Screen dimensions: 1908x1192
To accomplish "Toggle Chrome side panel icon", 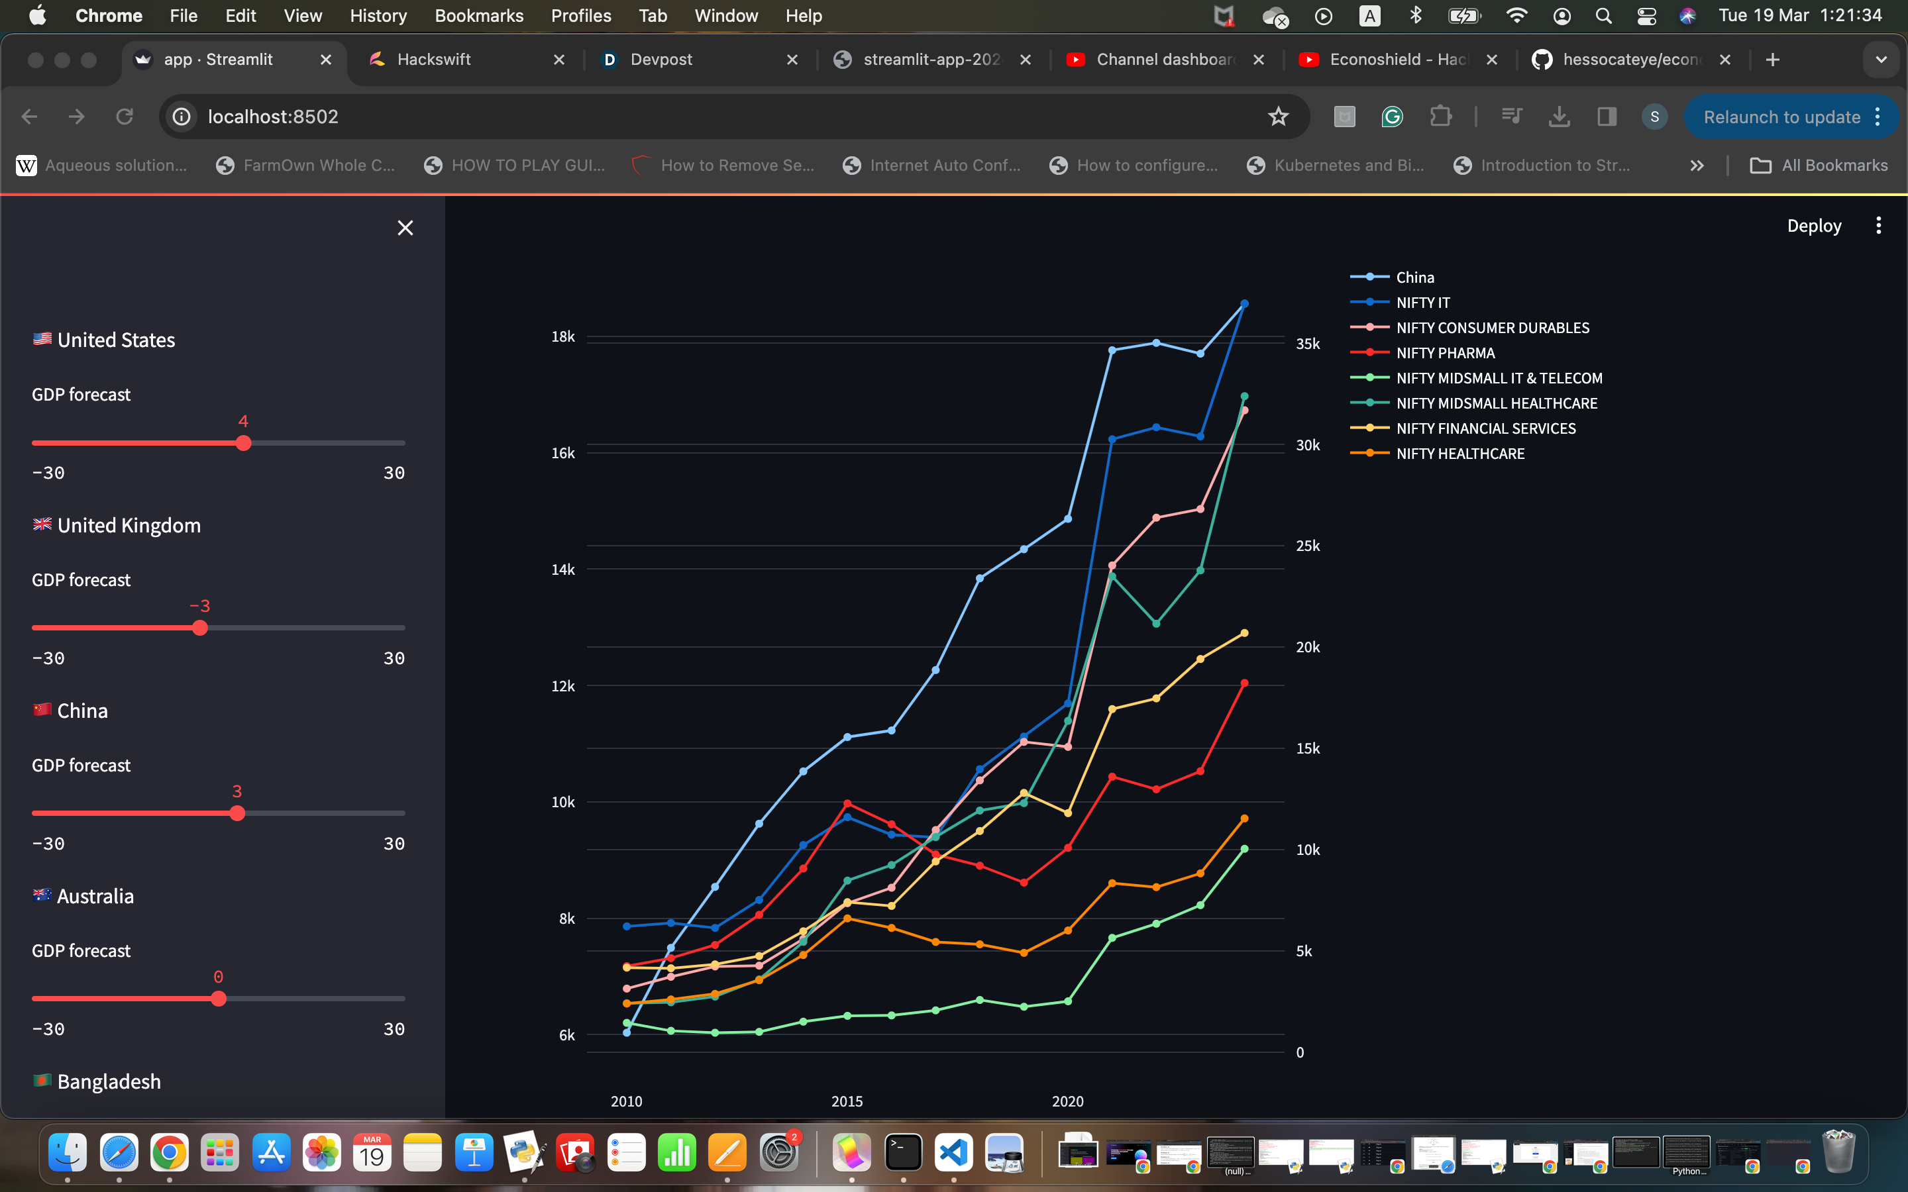I will (x=1607, y=117).
